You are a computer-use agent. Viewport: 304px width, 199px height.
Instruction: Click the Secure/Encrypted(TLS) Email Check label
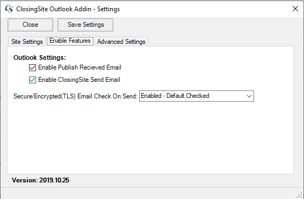(75, 96)
